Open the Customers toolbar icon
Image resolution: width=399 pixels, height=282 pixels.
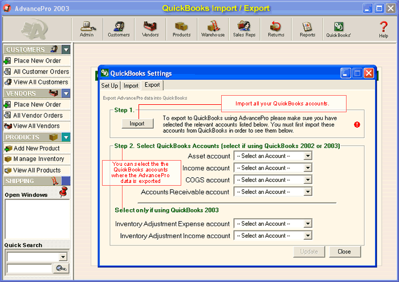point(119,29)
